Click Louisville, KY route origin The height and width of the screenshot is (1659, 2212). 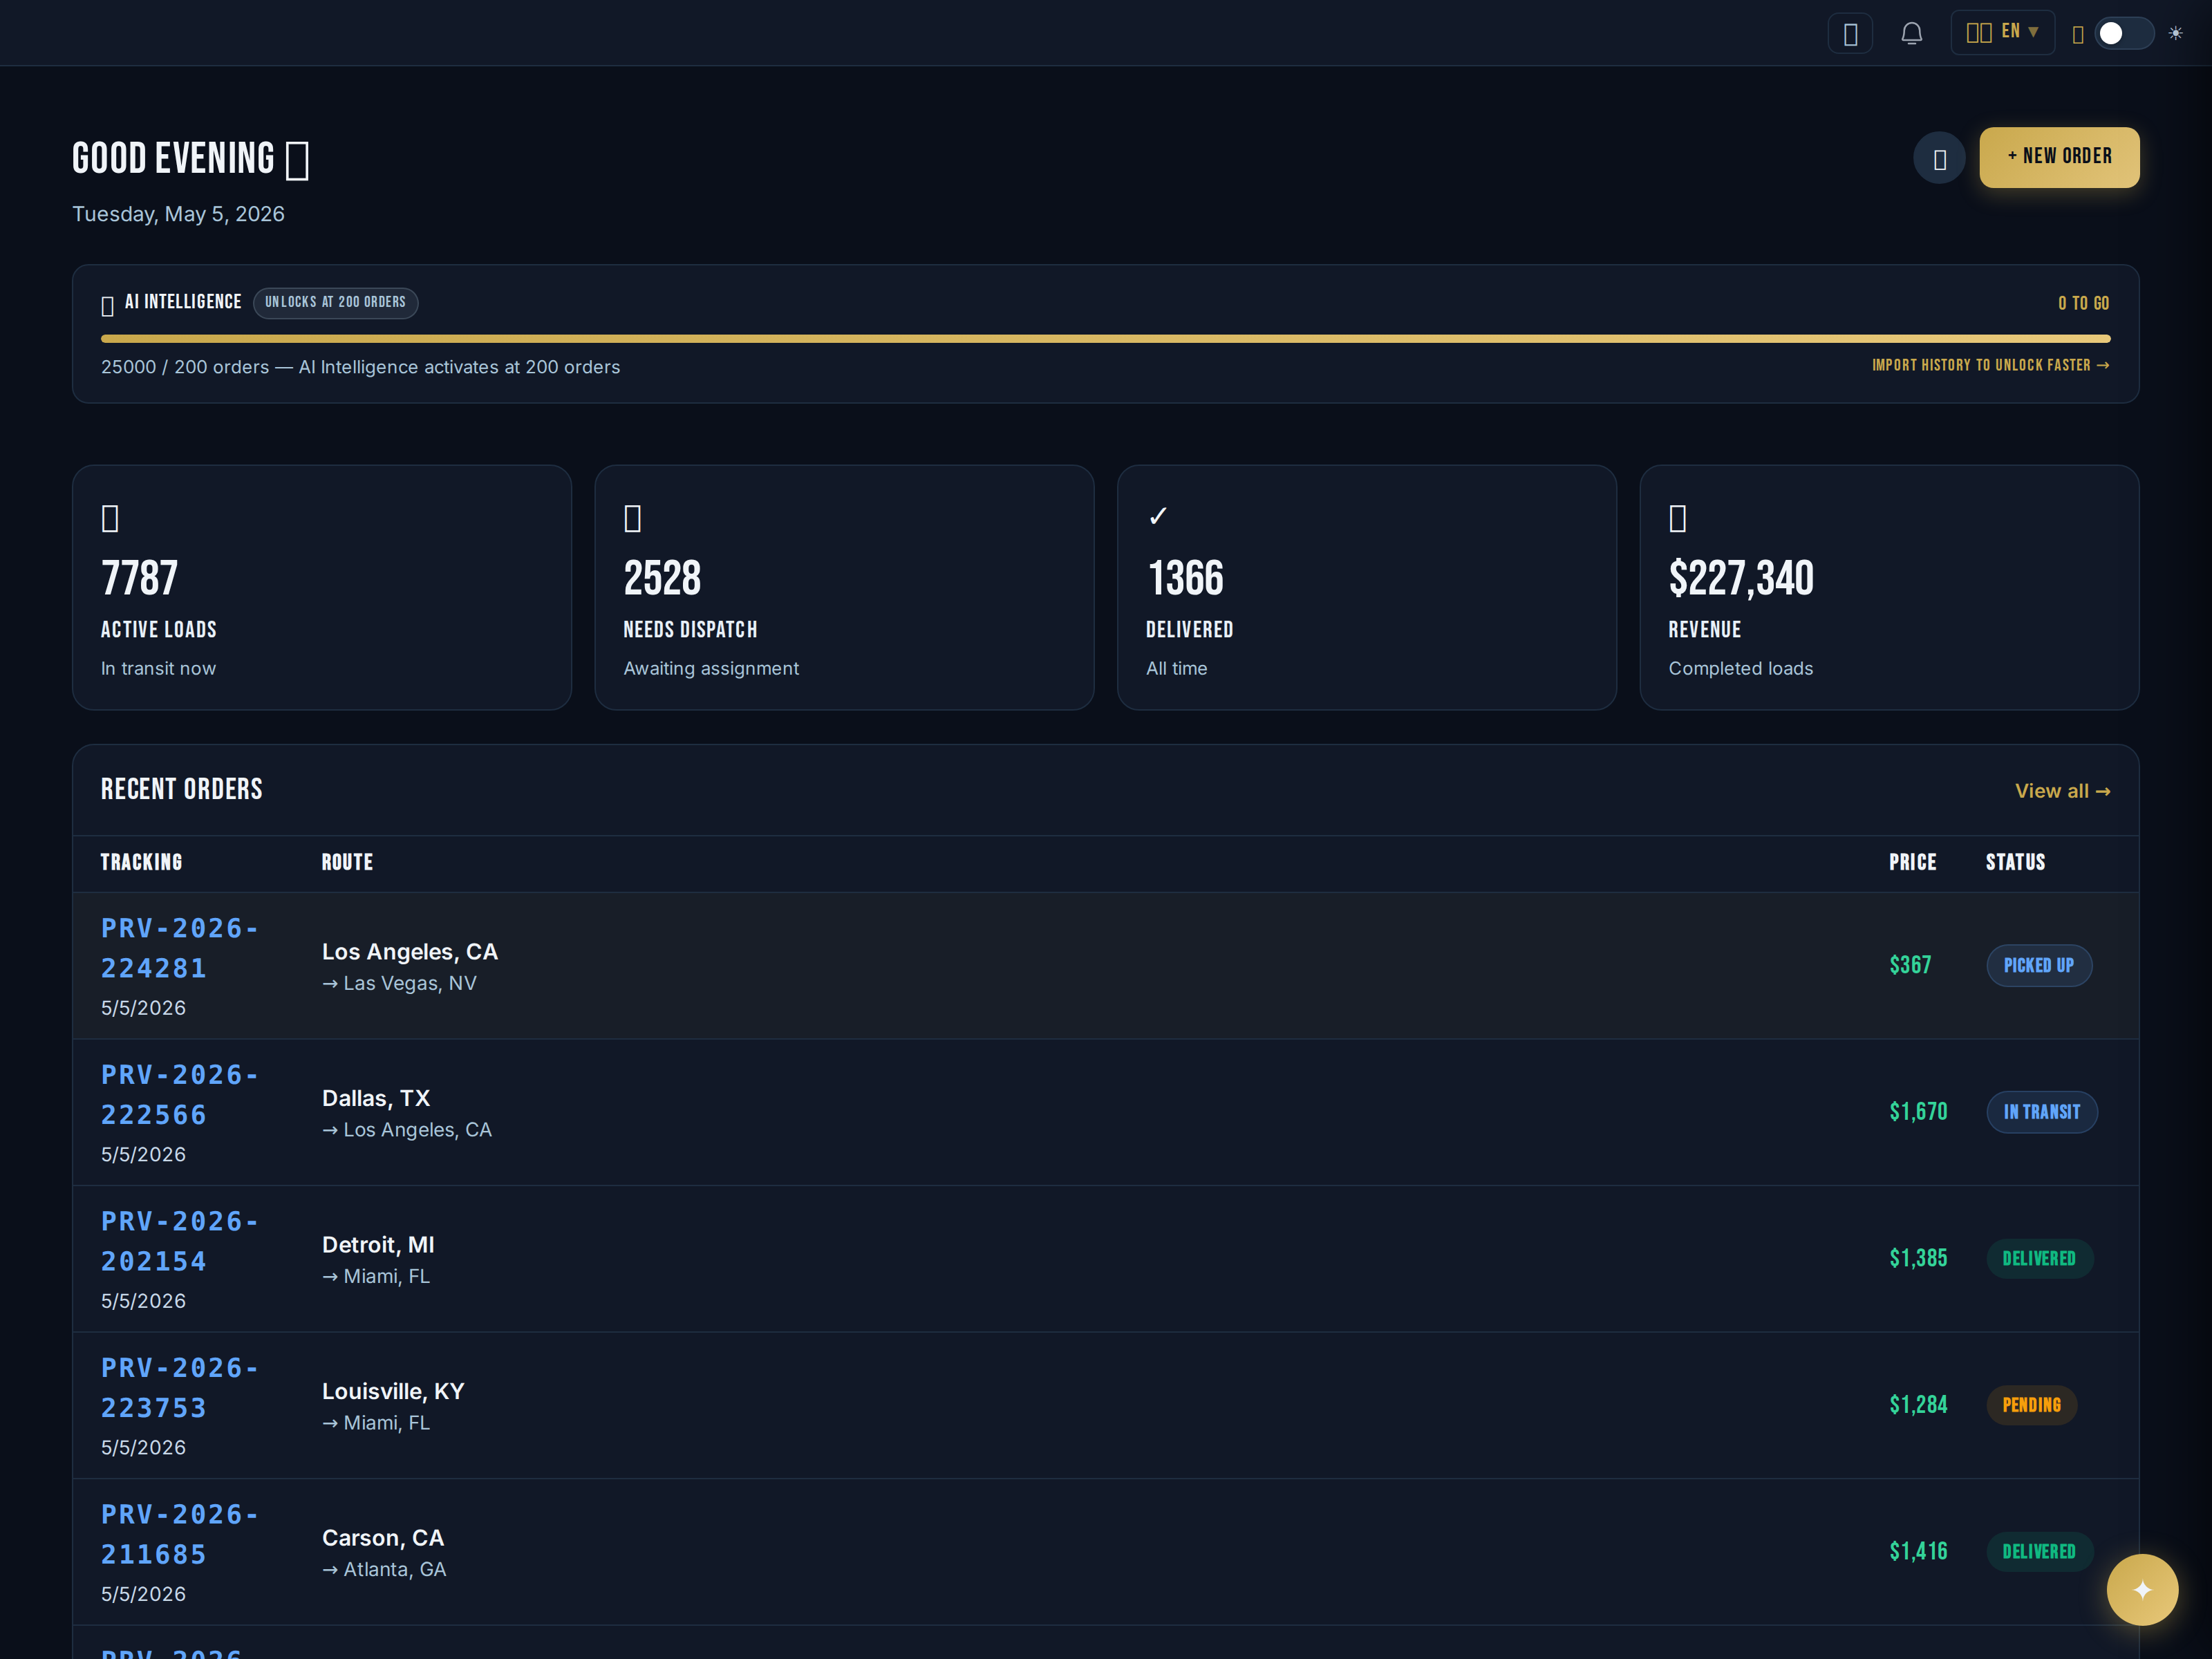(393, 1391)
